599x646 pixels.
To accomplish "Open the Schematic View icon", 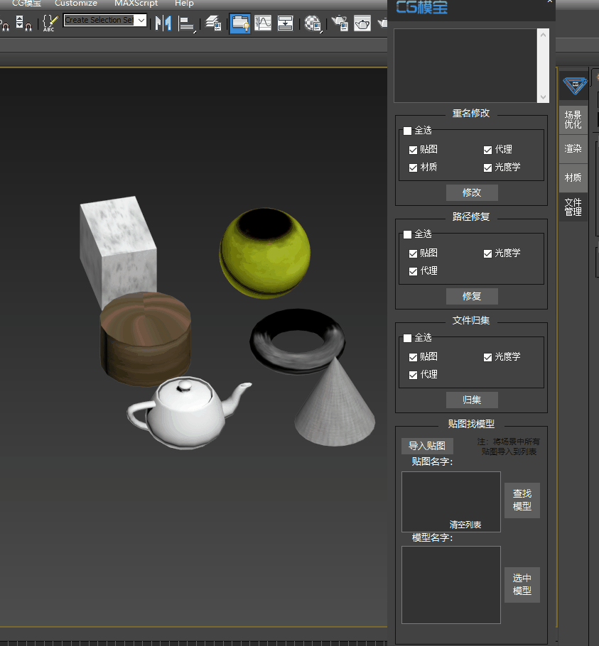I will pos(285,23).
